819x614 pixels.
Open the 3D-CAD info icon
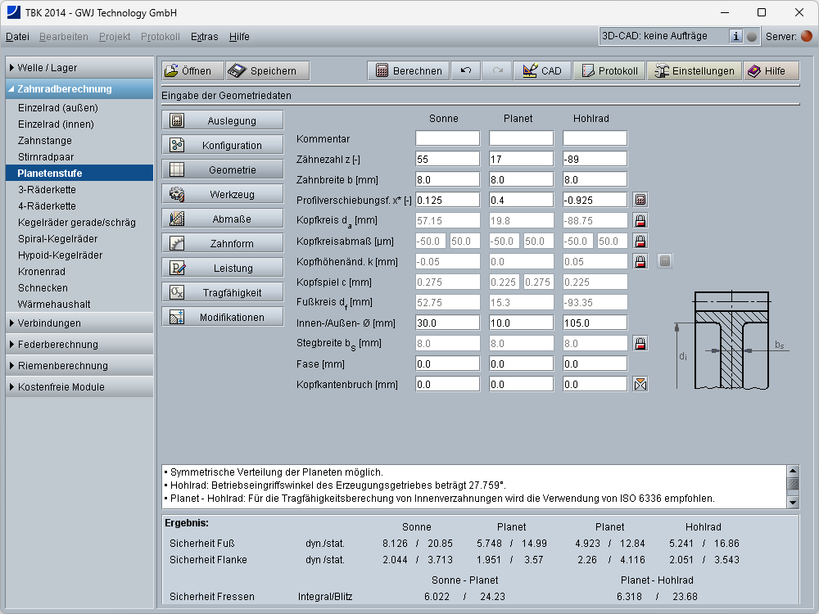pos(735,36)
